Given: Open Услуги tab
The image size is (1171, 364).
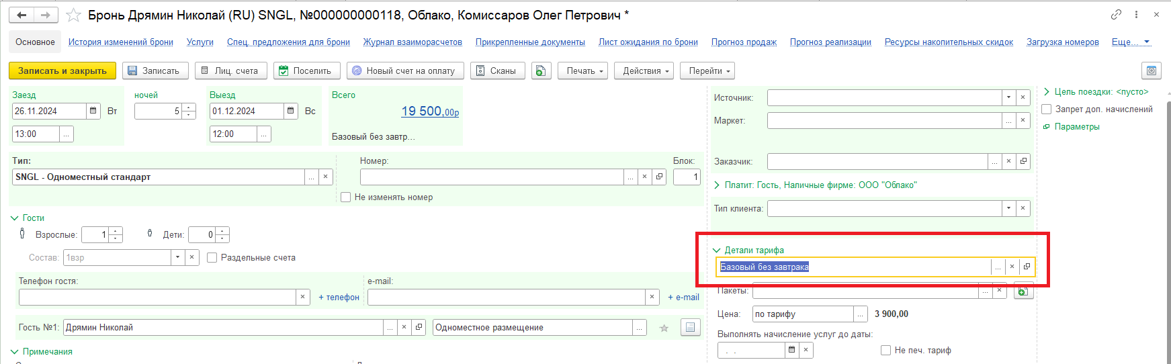Looking at the screenshot, I should 200,42.
